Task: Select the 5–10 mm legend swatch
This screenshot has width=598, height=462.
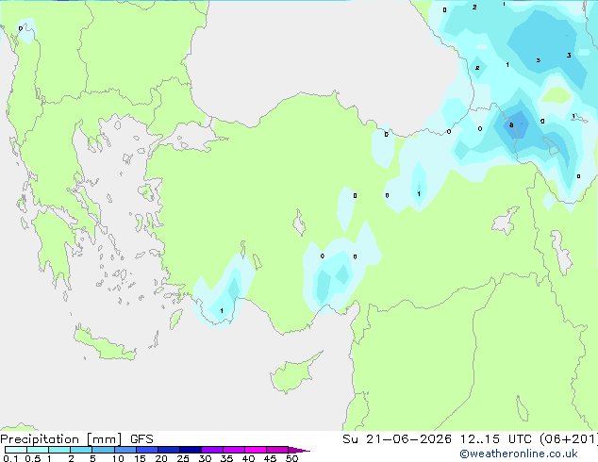Action: point(103,450)
